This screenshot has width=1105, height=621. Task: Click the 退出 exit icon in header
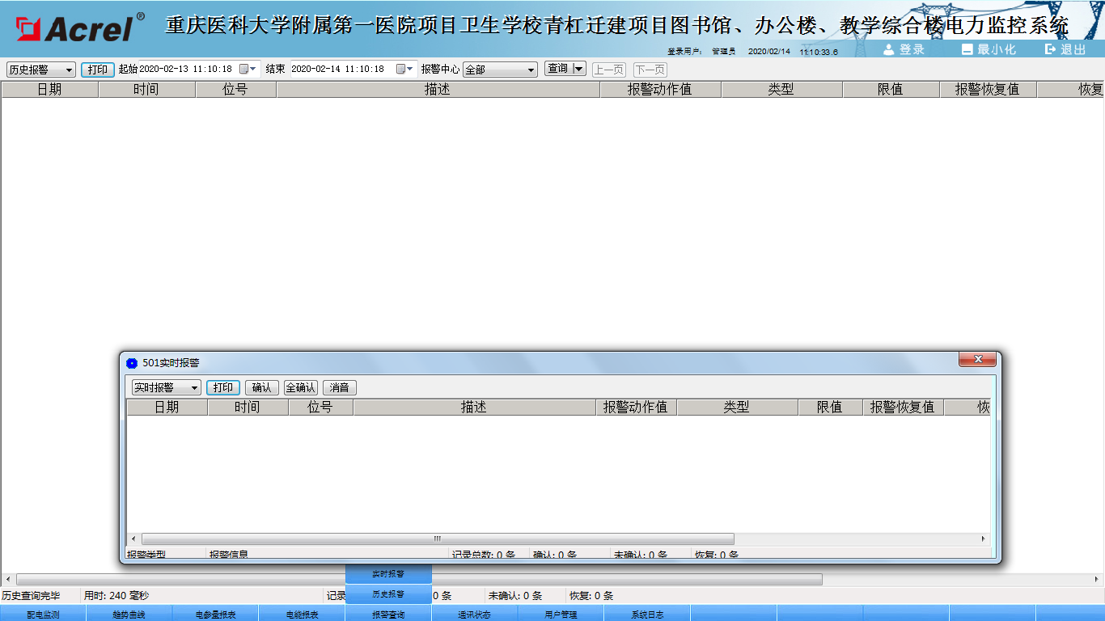tap(1051, 49)
